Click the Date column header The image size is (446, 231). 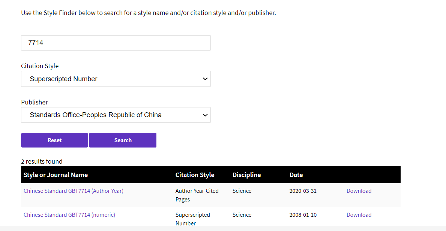[296, 175]
